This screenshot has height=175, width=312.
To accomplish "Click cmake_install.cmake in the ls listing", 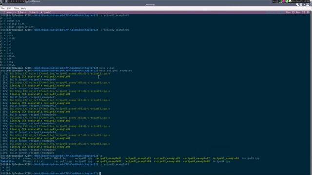I will 37,159.
